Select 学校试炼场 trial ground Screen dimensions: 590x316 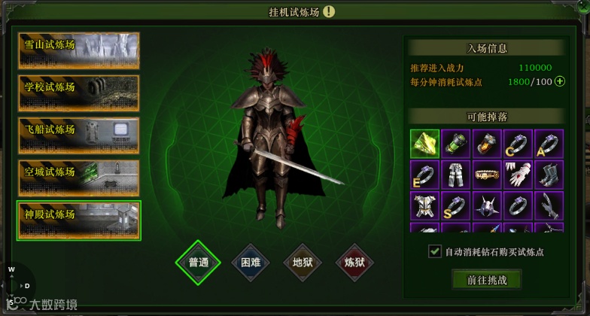78,93
